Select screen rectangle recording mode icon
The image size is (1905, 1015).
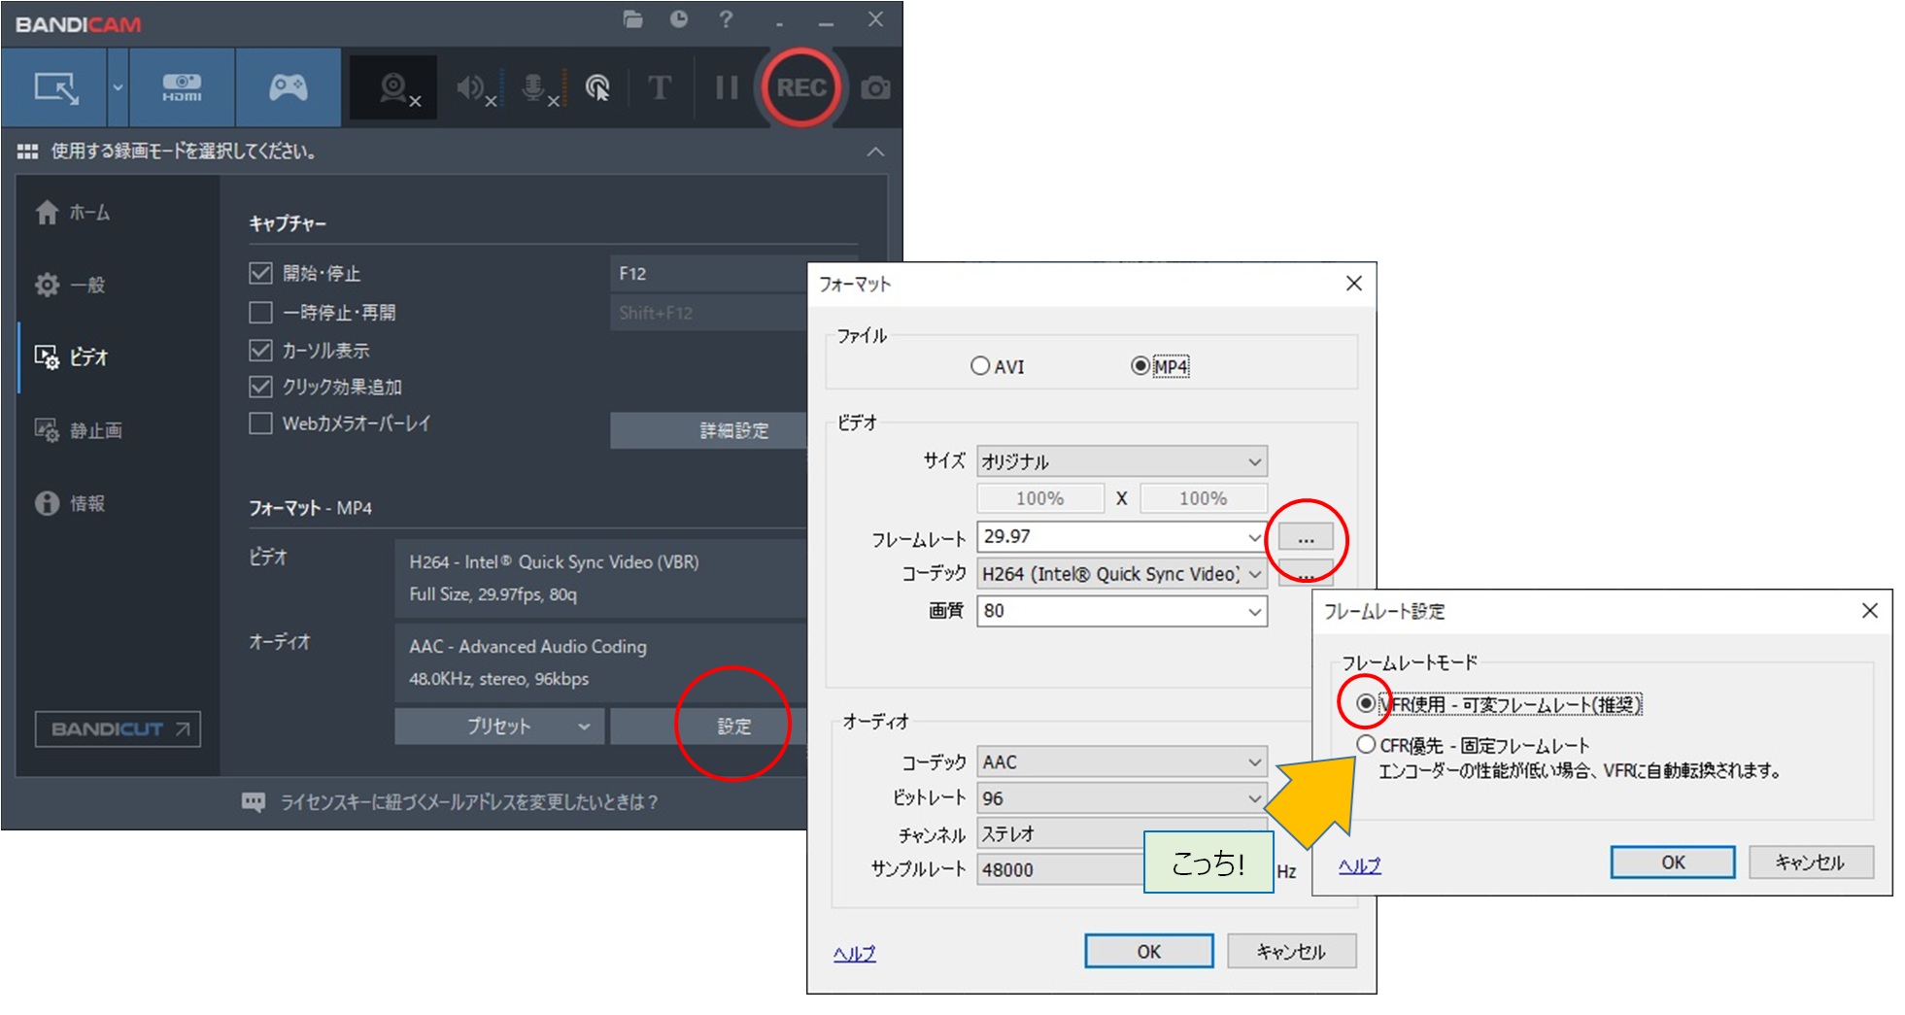pyautogui.click(x=55, y=88)
